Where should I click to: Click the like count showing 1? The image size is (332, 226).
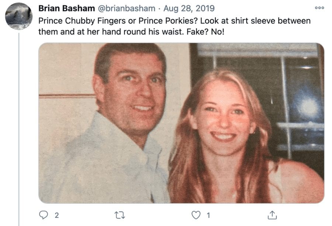coord(208,215)
